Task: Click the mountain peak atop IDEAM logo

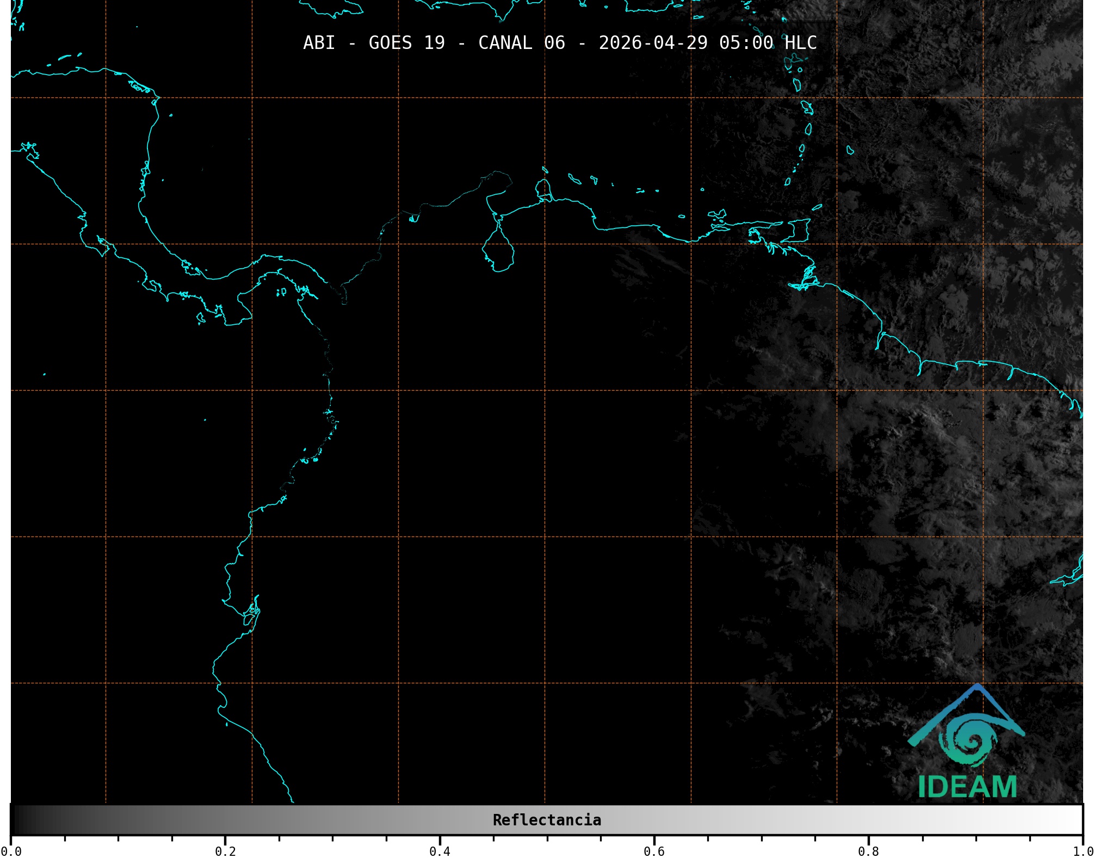Action: (x=978, y=688)
